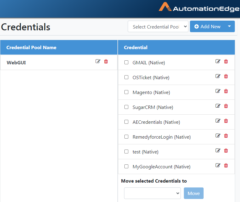Select the WebGUI pool name
The width and height of the screenshot is (240, 202).
(16, 62)
